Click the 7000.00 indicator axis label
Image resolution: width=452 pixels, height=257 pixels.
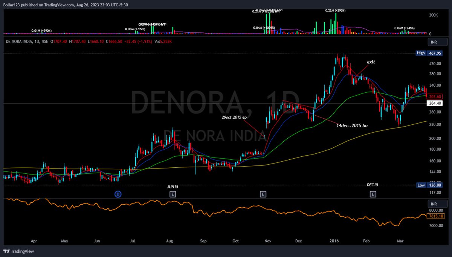(436, 225)
